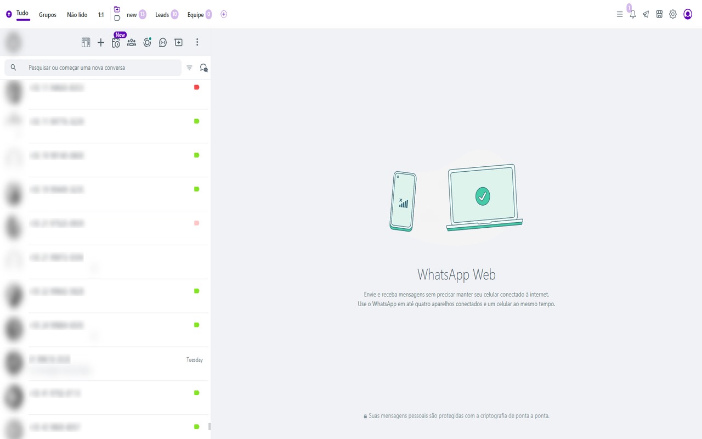Open the Equipe tab
702x439 pixels.
pyautogui.click(x=200, y=15)
